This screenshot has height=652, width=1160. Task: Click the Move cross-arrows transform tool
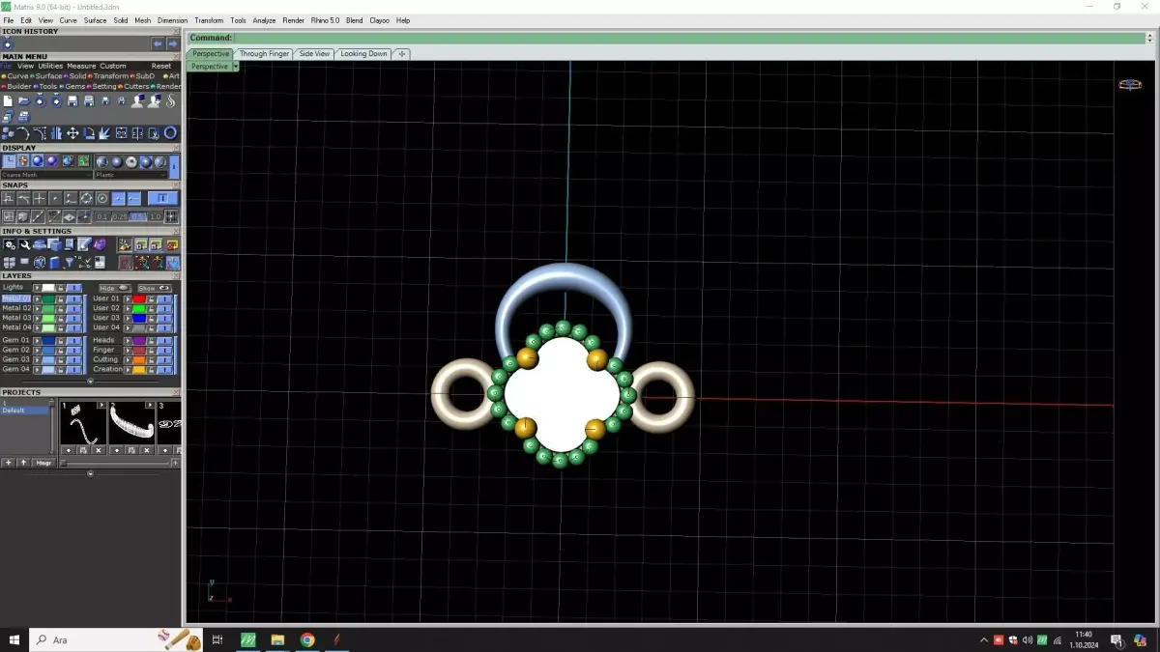(72, 133)
